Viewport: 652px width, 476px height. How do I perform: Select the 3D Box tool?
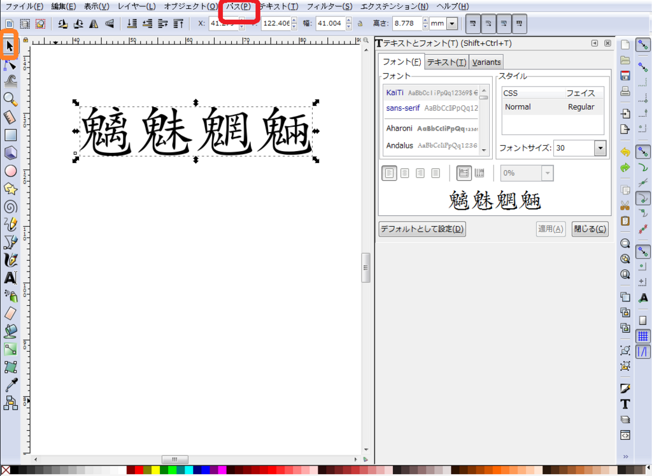pos(10,153)
